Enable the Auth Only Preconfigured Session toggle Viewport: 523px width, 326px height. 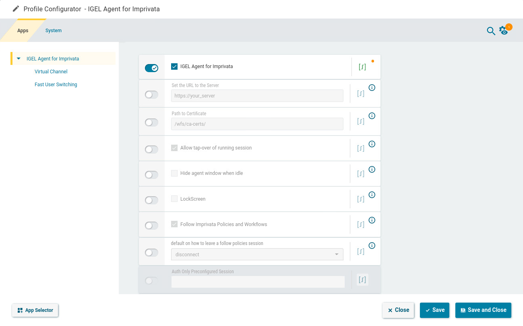pos(151,280)
